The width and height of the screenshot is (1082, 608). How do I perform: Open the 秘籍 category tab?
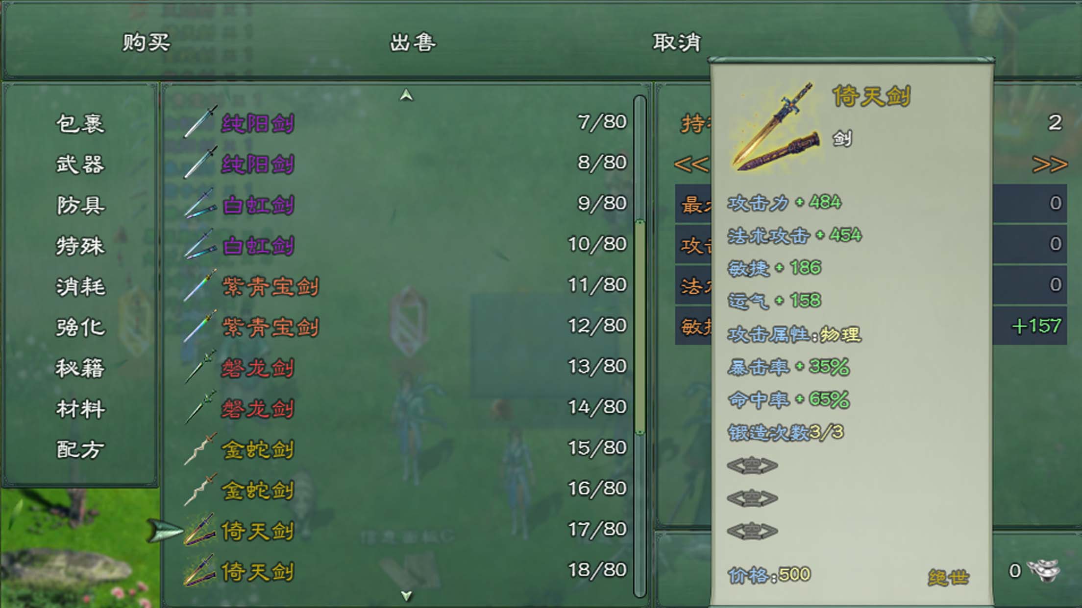80,368
